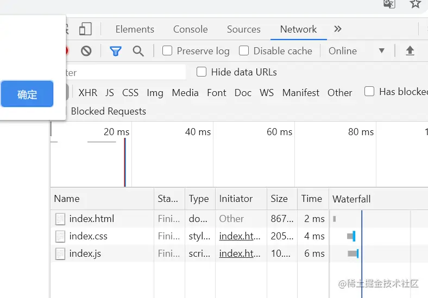The image size is (428, 298).
Task: Click the translate page icon
Action: [389, 4]
